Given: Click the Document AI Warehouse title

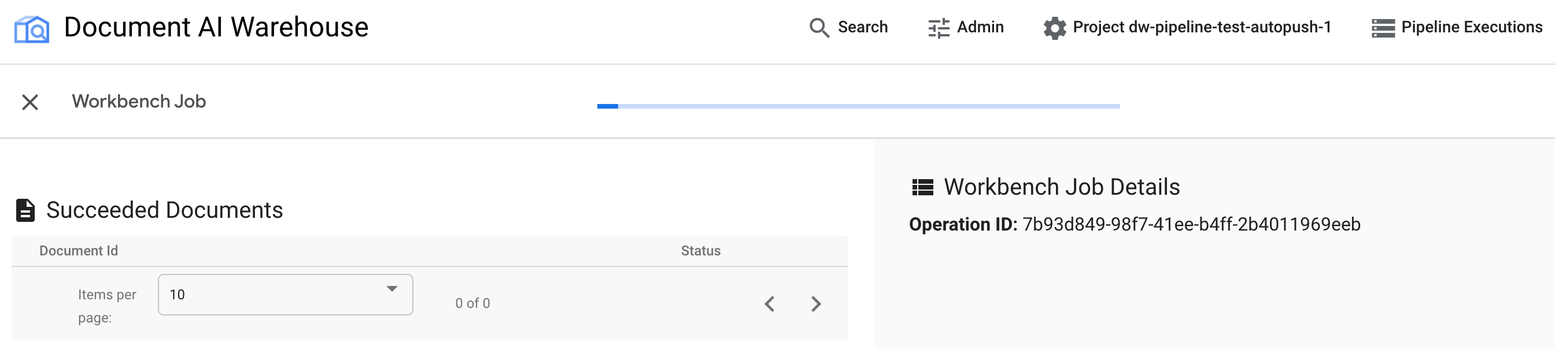Looking at the screenshot, I should pos(216,27).
